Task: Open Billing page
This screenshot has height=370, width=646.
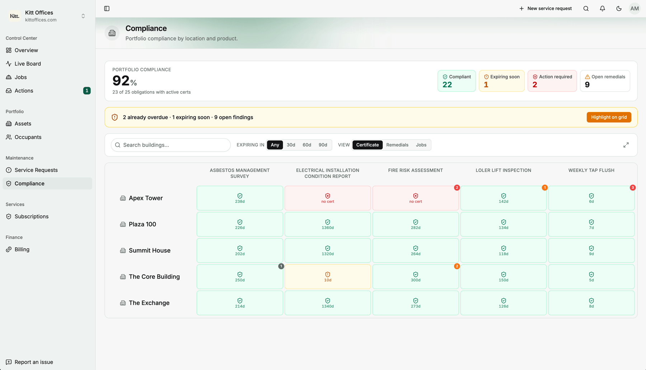Action: (x=47, y=249)
